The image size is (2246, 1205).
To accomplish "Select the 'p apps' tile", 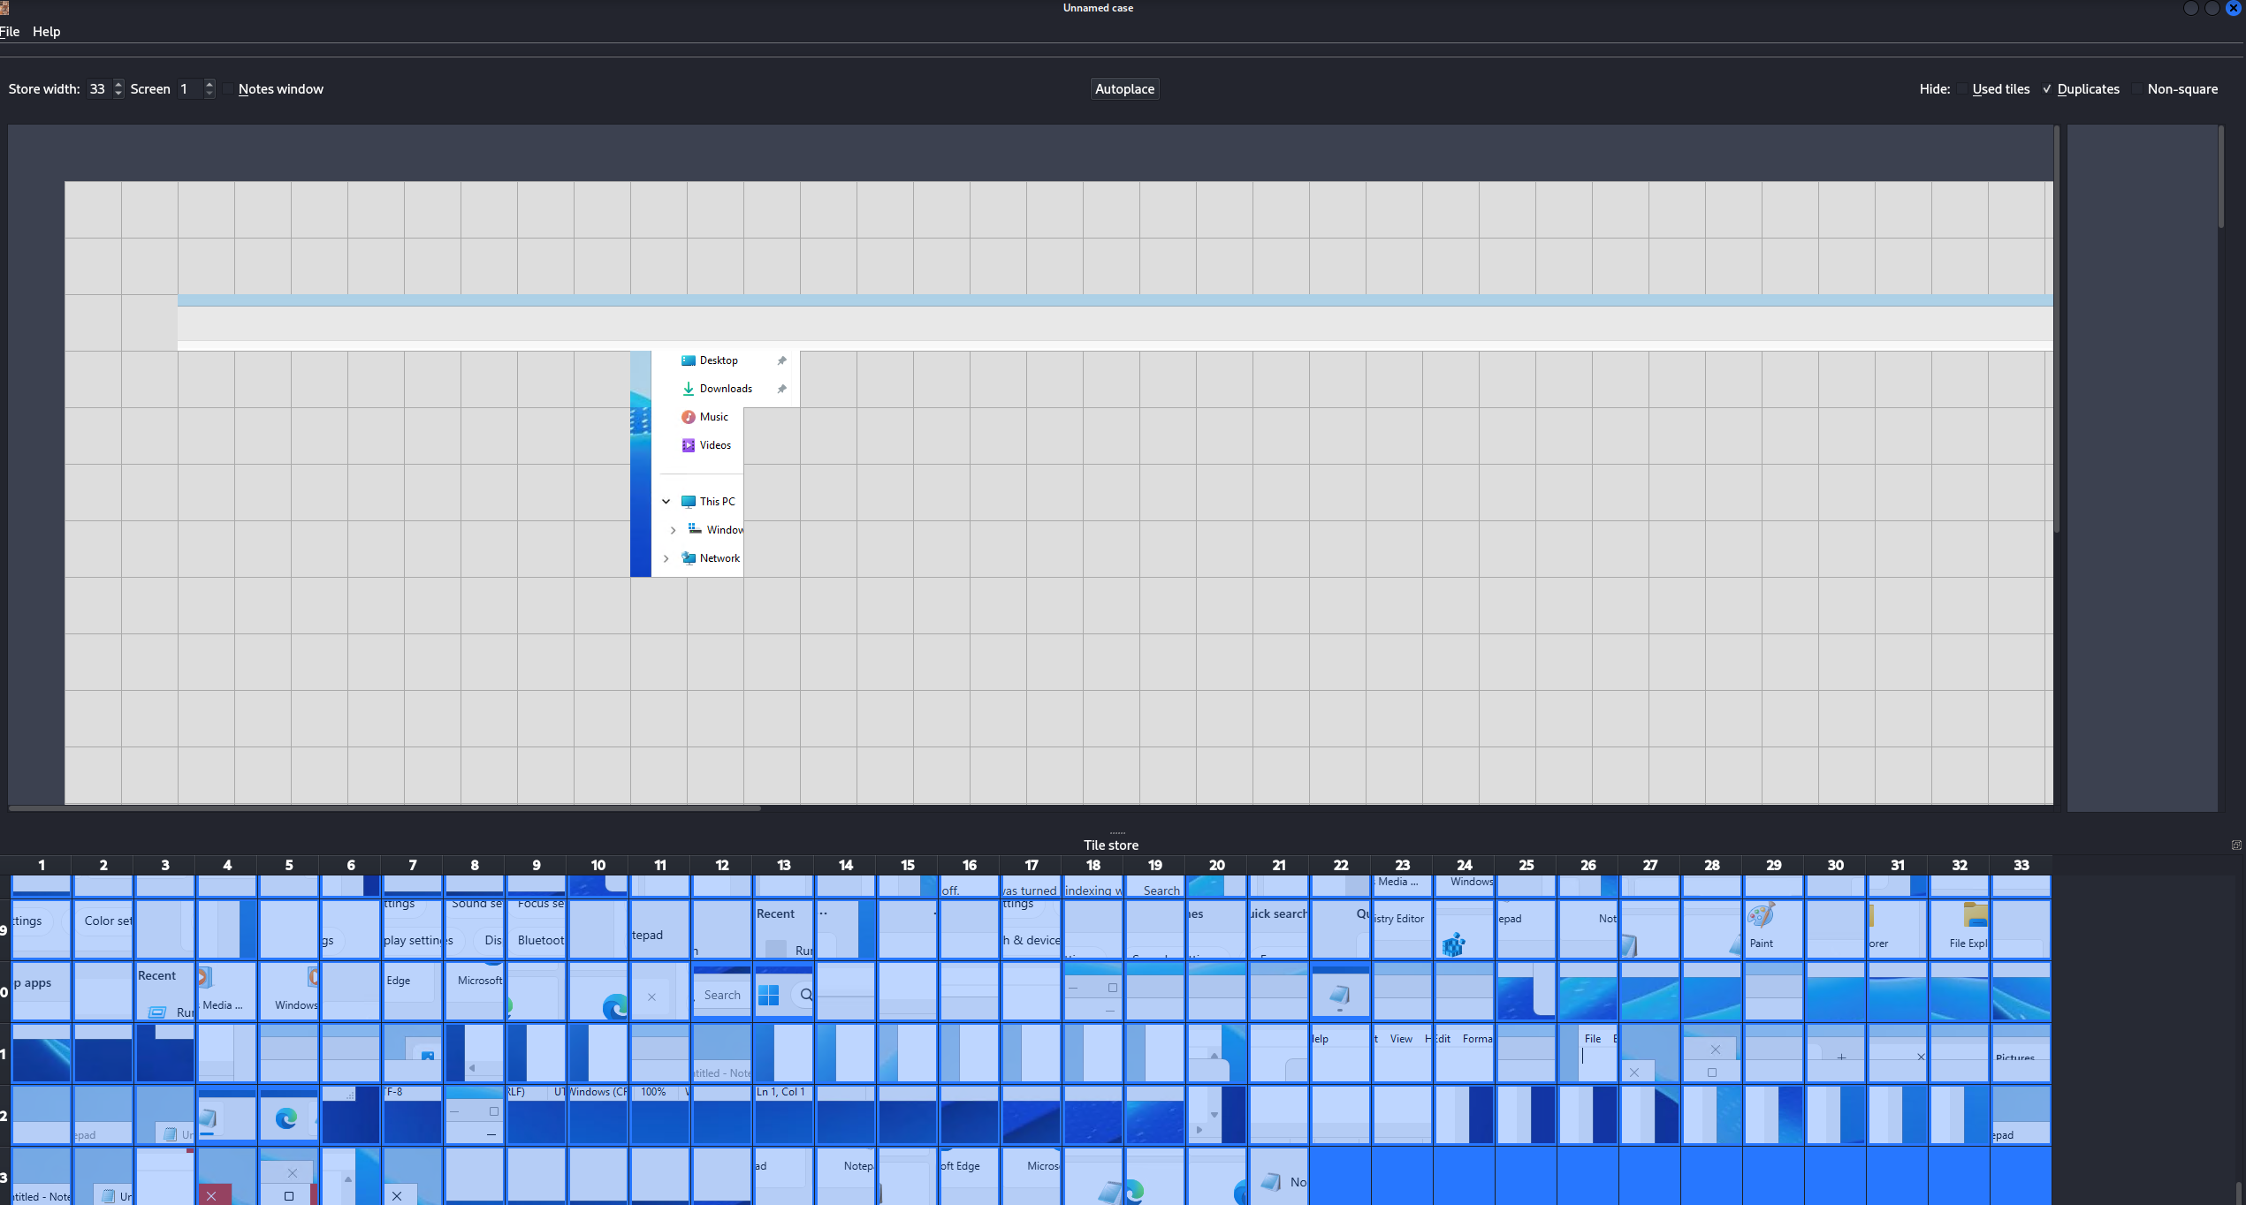I will click(42, 991).
